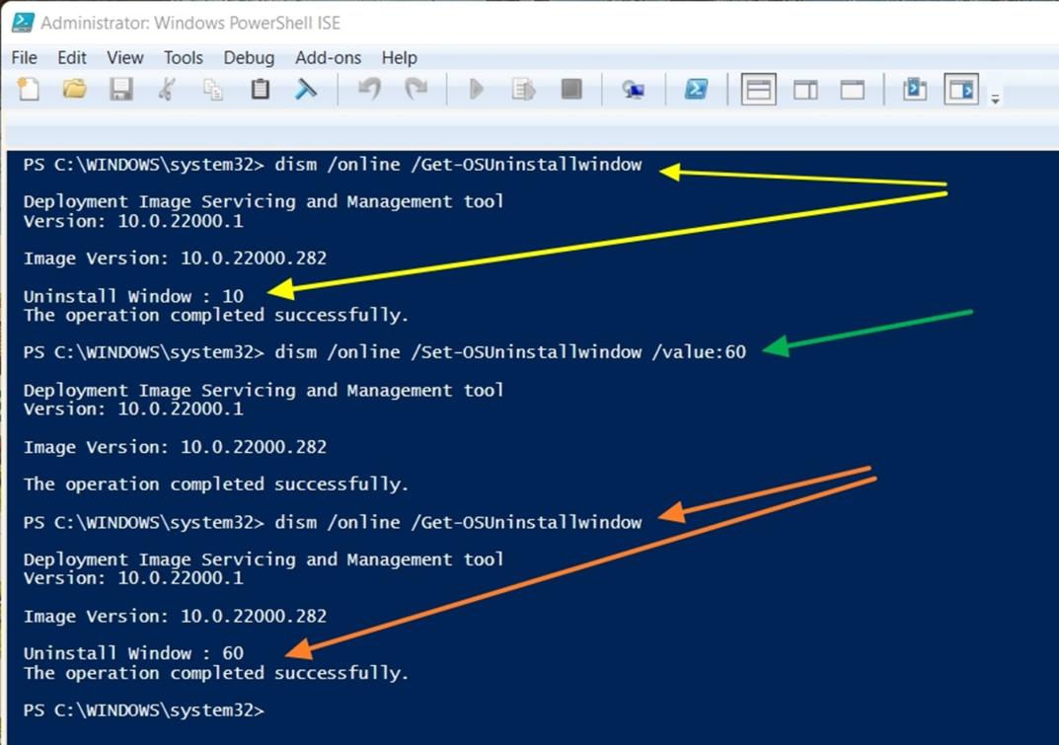Click the Stop Operation square icon
1059x745 pixels.
tap(571, 90)
